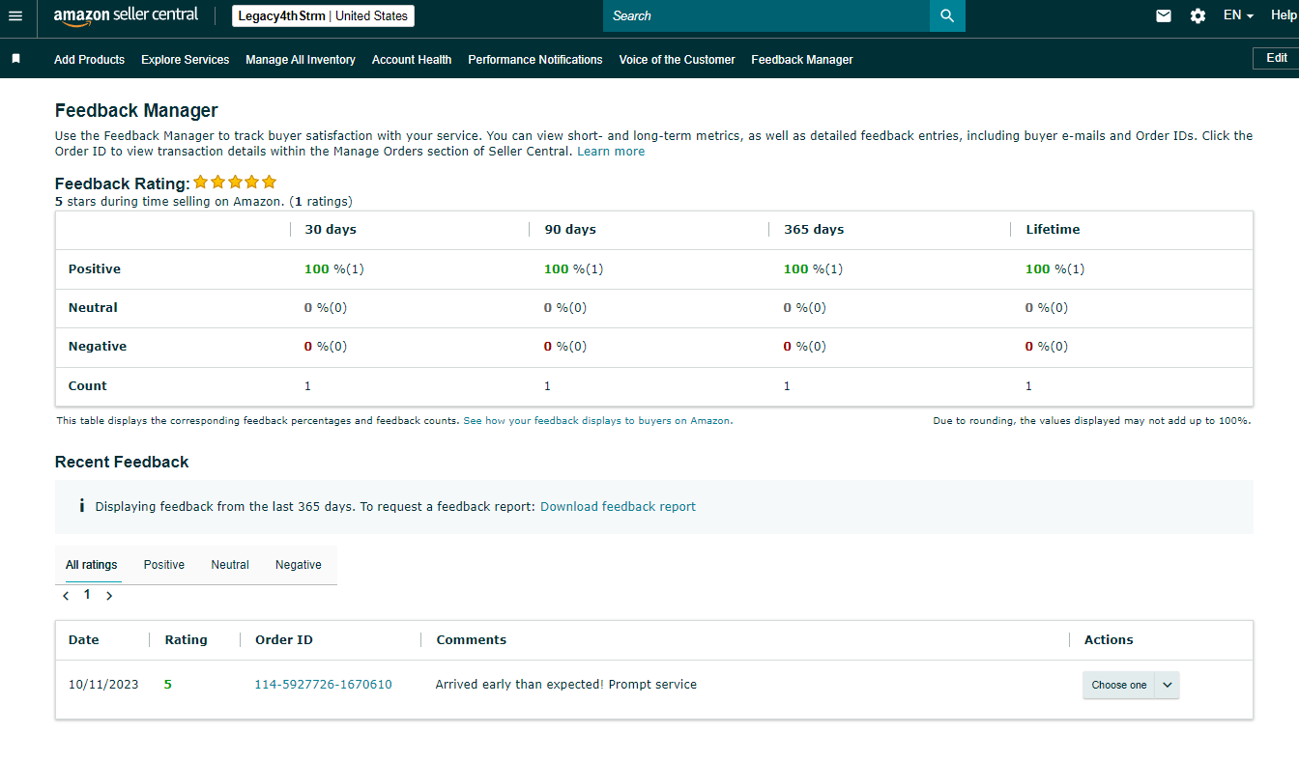This screenshot has height=761, width=1299.
Task: Open Explore Services menu item
Action: (186, 59)
